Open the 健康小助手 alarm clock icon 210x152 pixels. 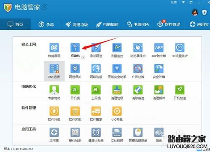click(96, 132)
